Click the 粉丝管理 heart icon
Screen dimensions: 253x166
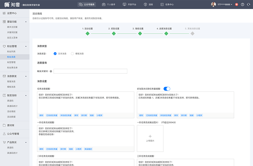coord(4,46)
